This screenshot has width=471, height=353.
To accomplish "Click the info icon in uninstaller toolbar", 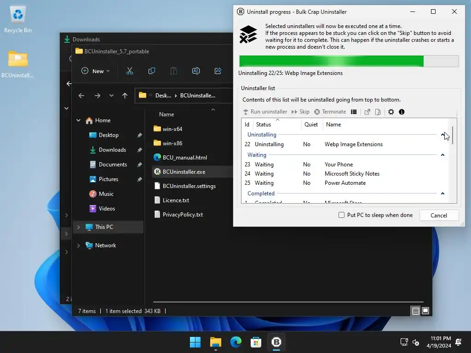I will pyautogui.click(x=402, y=112).
